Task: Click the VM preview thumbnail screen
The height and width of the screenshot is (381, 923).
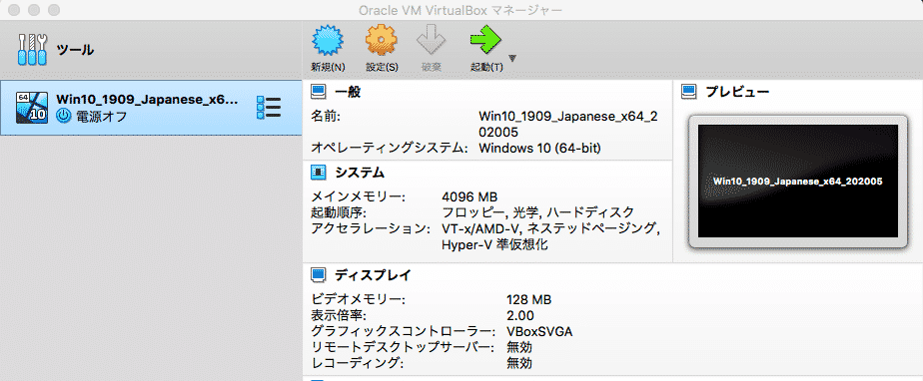Action: click(x=797, y=181)
